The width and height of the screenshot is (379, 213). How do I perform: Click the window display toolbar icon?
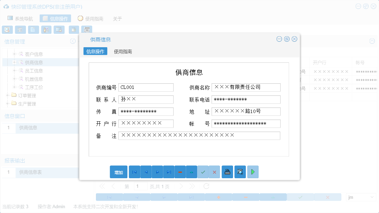point(59,30)
